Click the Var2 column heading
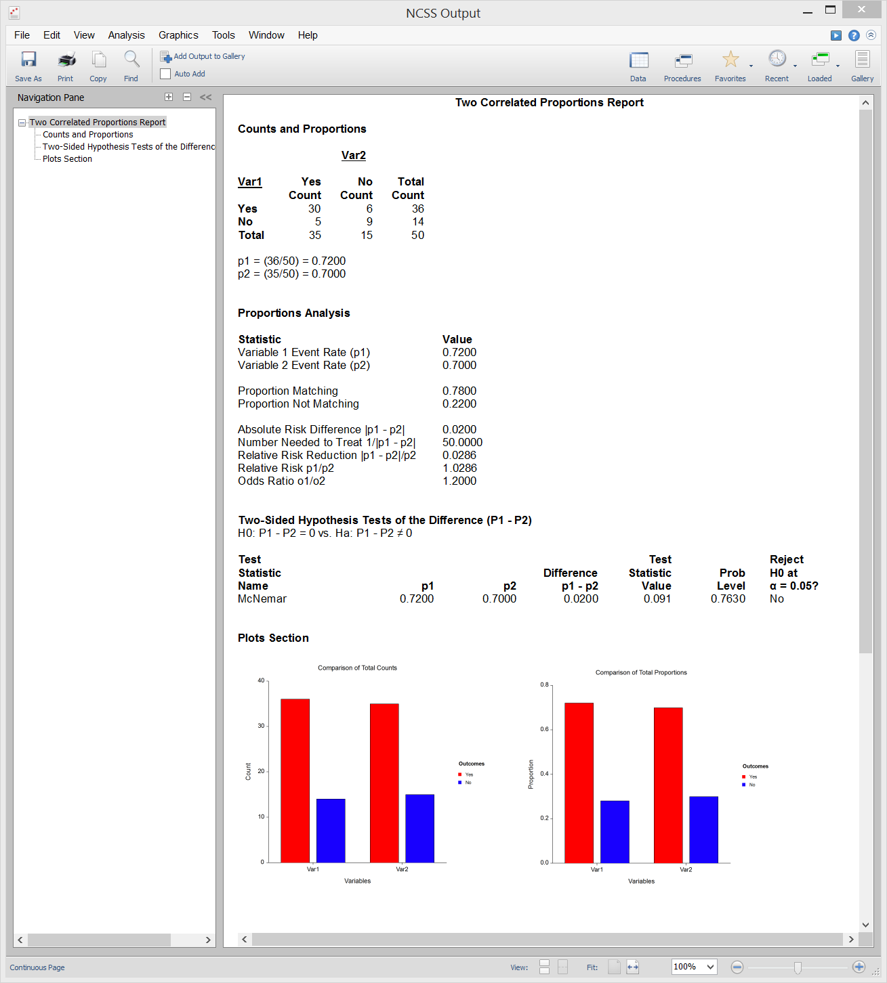The height and width of the screenshot is (983, 887). click(x=354, y=156)
